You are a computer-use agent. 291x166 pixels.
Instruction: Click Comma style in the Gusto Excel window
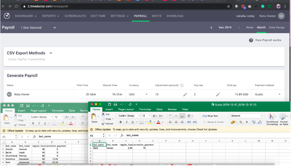click(247, 122)
